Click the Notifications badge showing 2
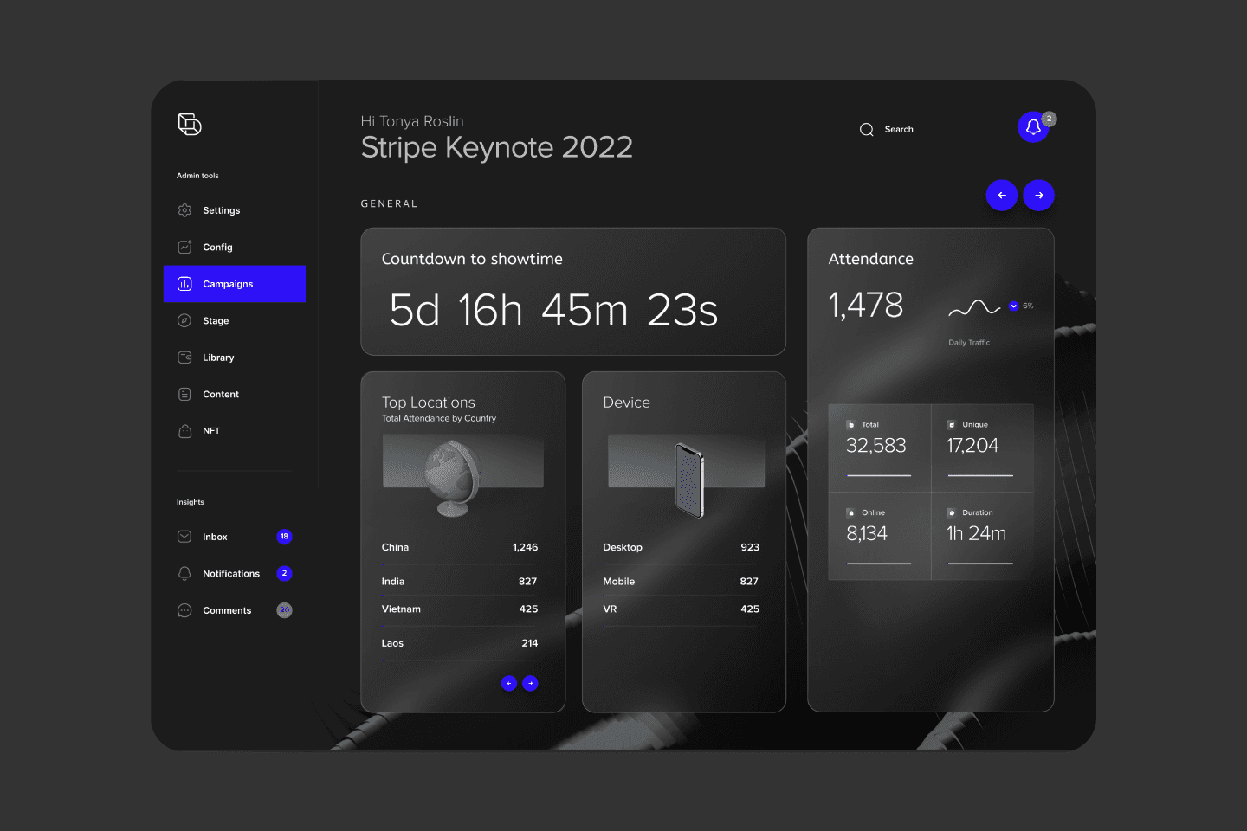The width and height of the screenshot is (1247, 831). [284, 573]
